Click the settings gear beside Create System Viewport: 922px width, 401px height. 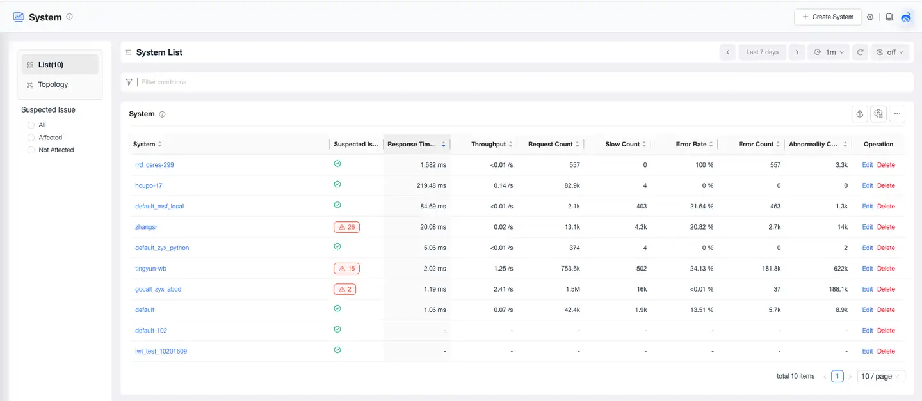pyautogui.click(x=870, y=17)
